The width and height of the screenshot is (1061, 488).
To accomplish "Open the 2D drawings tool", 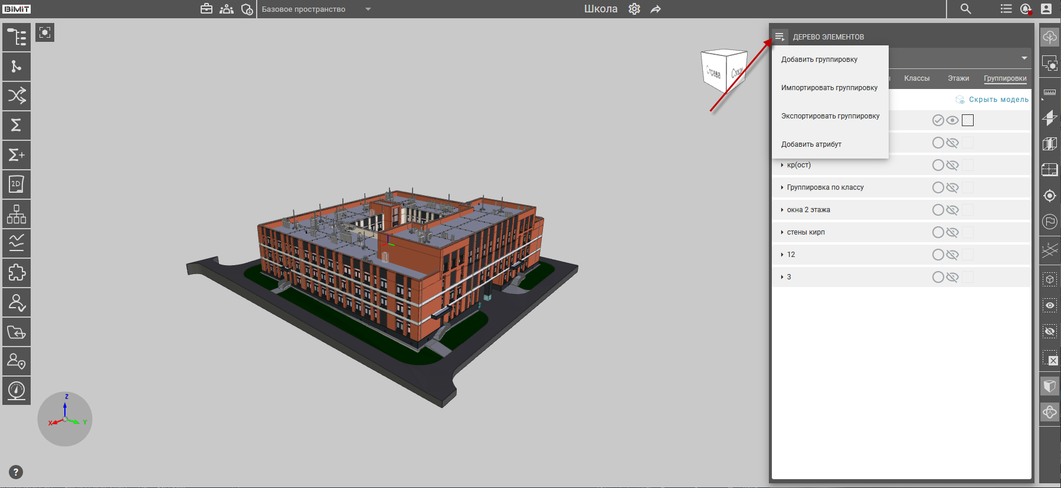I will 17,184.
